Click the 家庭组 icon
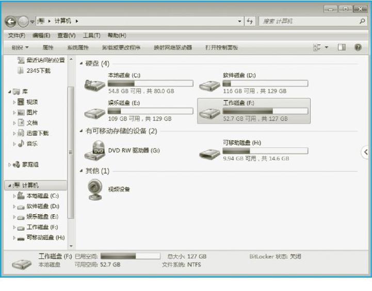 (17, 164)
